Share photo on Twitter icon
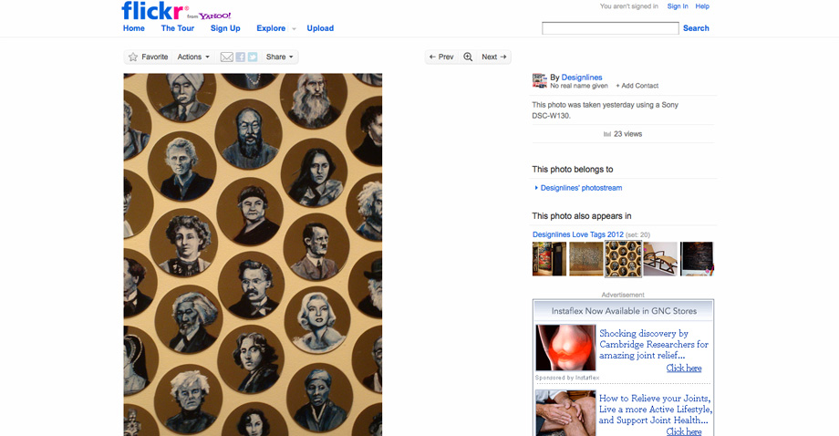The height and width of the screenshot is (436, 839). [x=253, y=57]
